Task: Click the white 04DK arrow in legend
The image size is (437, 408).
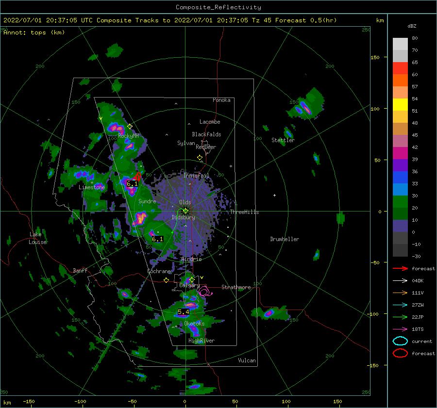Action: (400, 280)
